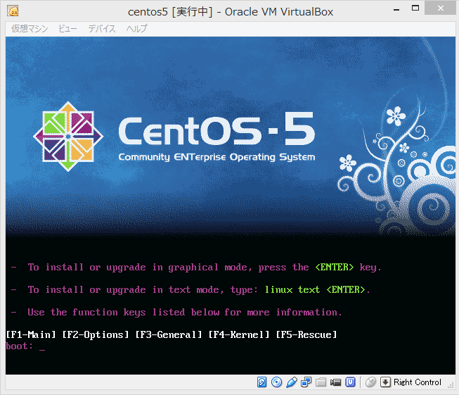The height and width of the screenshot is (395, 459).
Task: Click the VirtualBox app icon in title bar
Action: click(13, 11)
